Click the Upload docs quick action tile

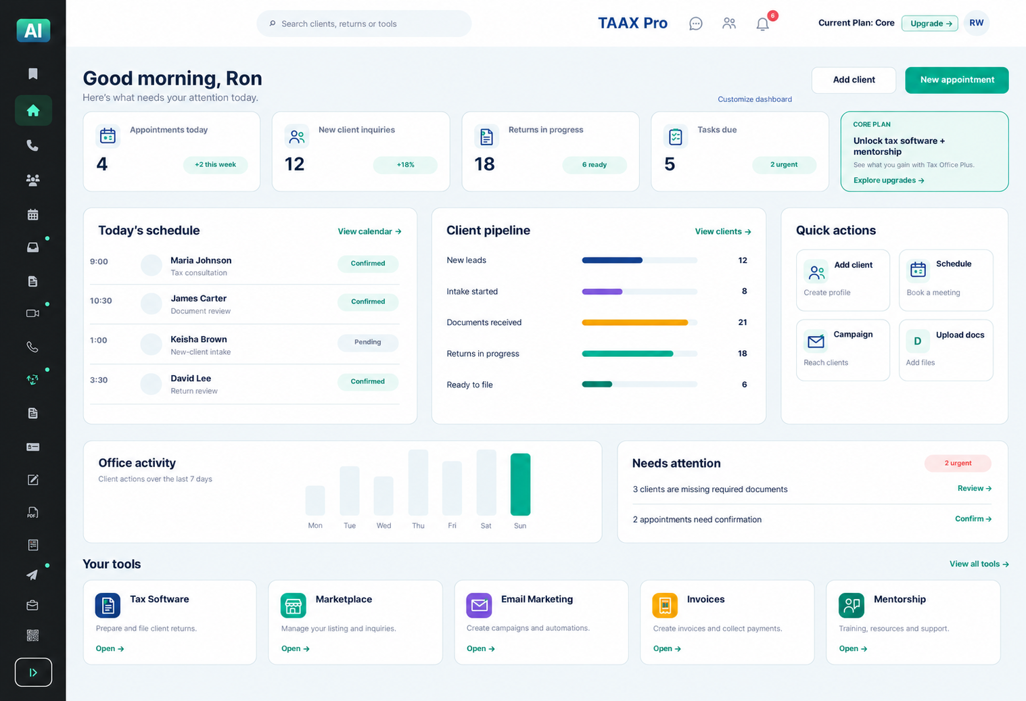coord(946,350)
